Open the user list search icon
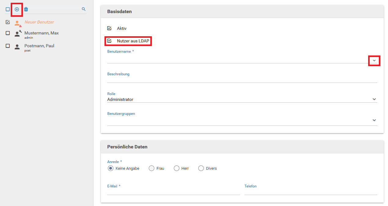Image resolution: width=388 pixels, height=206 pixels. tap(83, 9)
